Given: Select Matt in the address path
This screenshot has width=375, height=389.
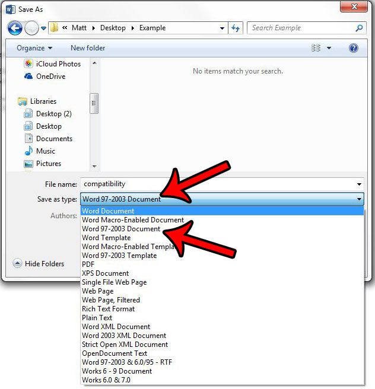Looking at the screenshot, I should point(79,28).
